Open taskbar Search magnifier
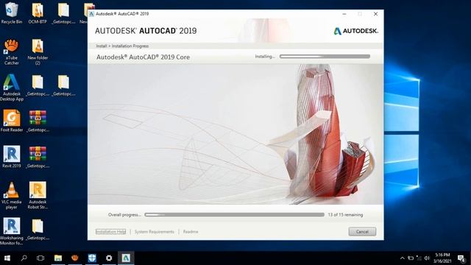The image size is (471, 265). pos(24,258)
